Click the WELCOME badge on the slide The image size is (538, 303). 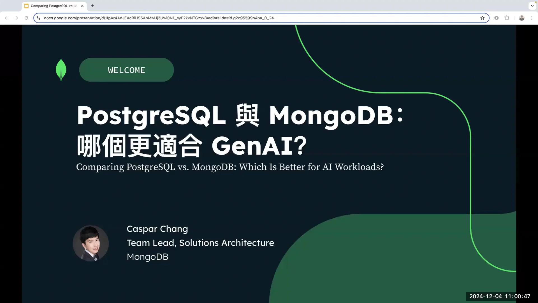point(126,70)
